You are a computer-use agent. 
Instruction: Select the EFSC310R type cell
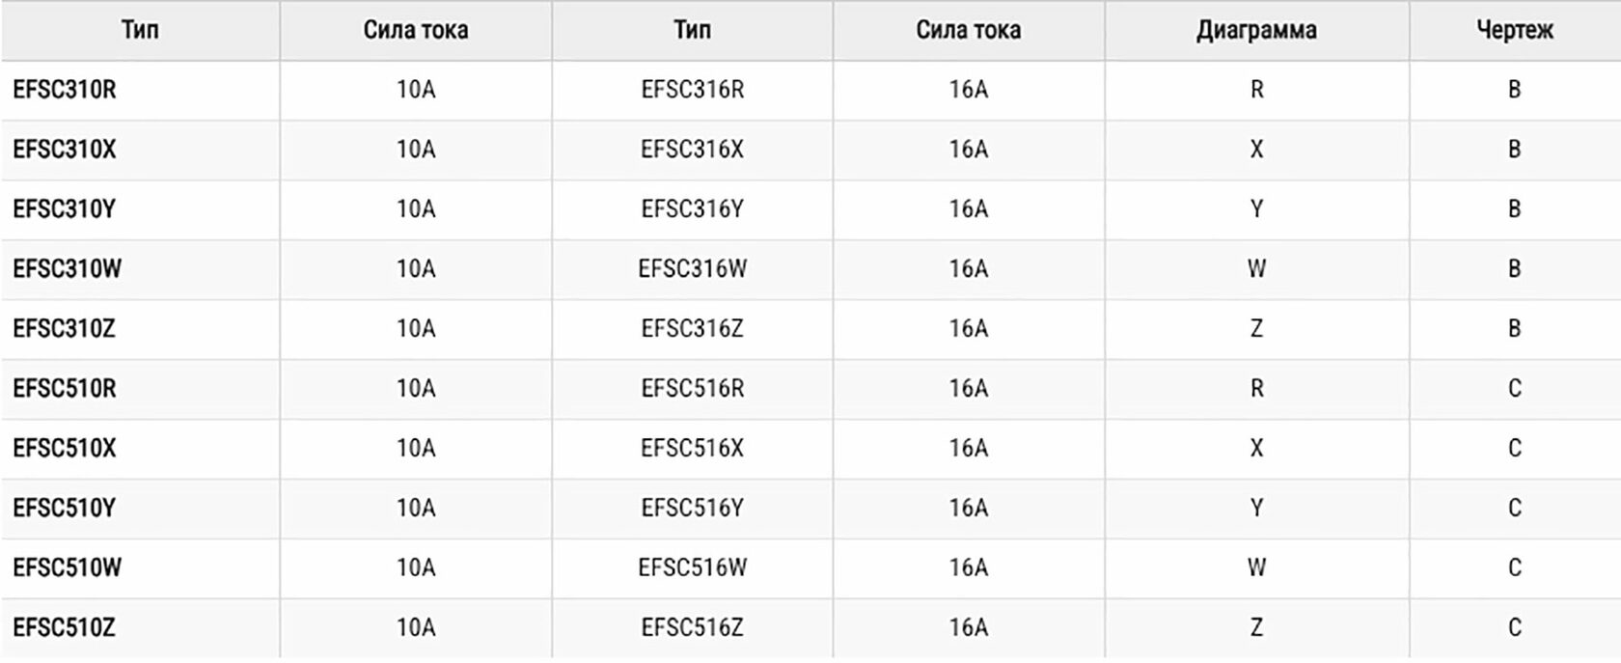[65, 90]
